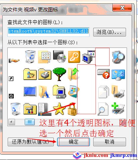Select the folder with letter A fonts icon
Image resolution: width=138 pixels, height=160 pixels.
click(x=44, y=91)
